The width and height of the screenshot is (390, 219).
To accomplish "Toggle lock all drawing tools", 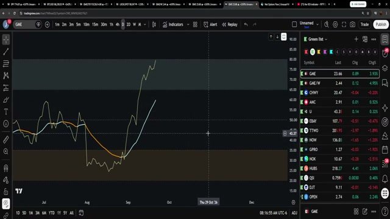I will click(6, 192).
